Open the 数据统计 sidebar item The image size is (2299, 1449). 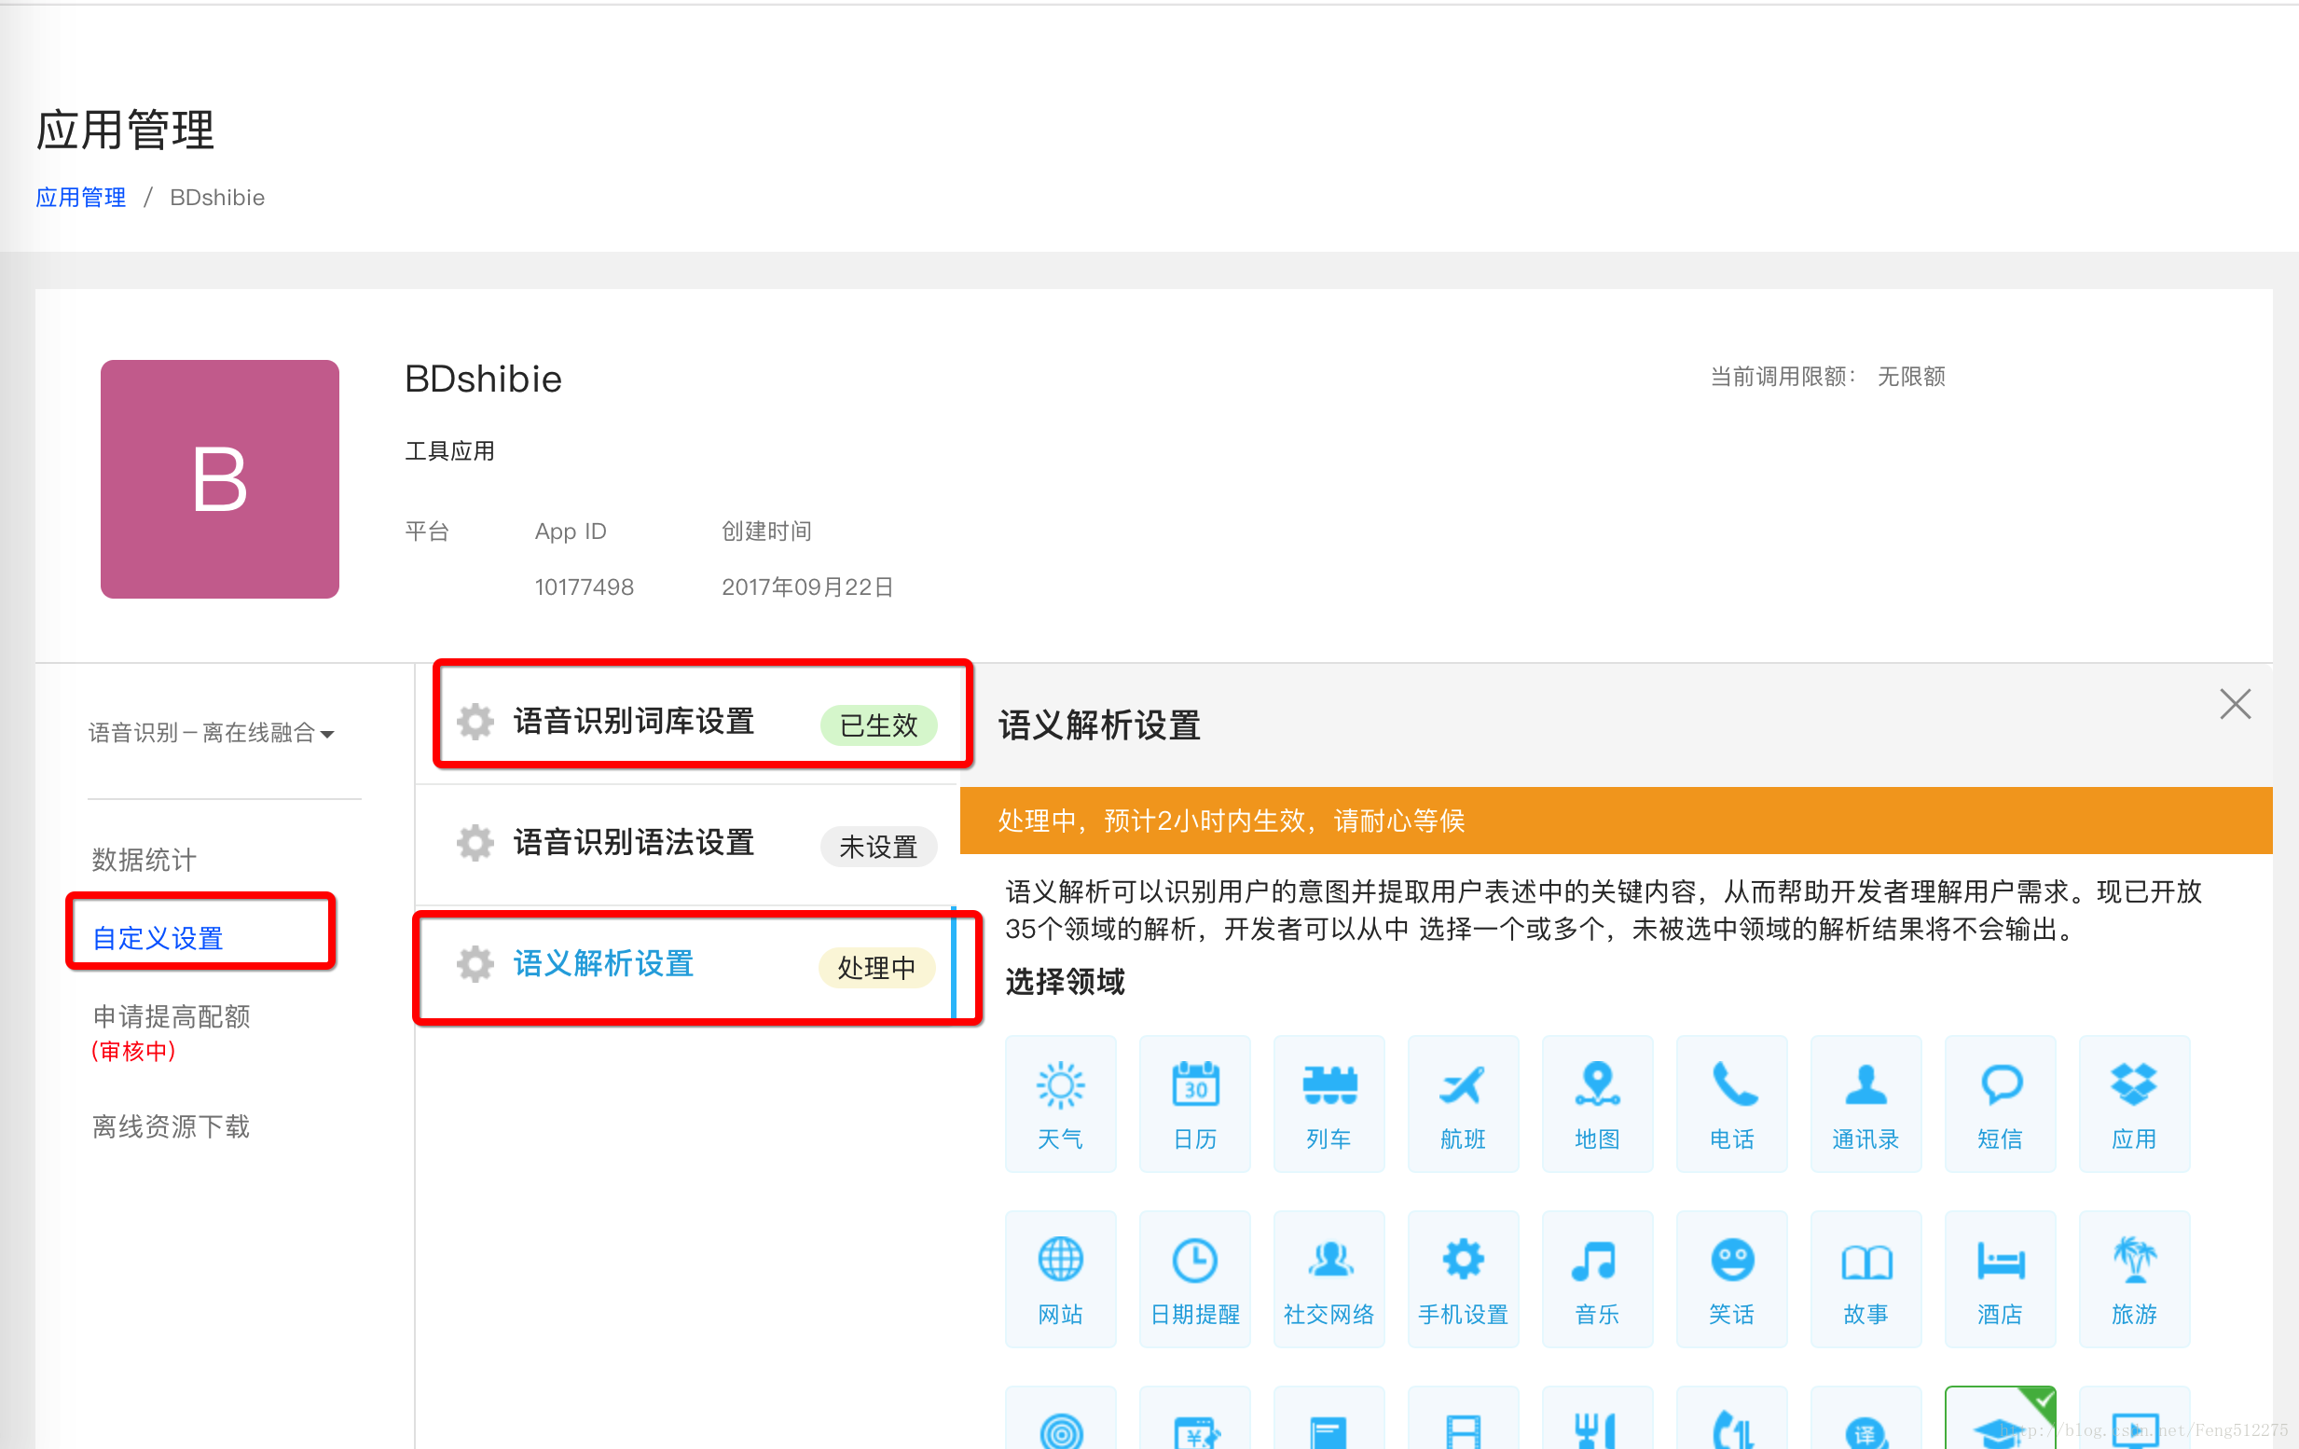coord(145,860)
